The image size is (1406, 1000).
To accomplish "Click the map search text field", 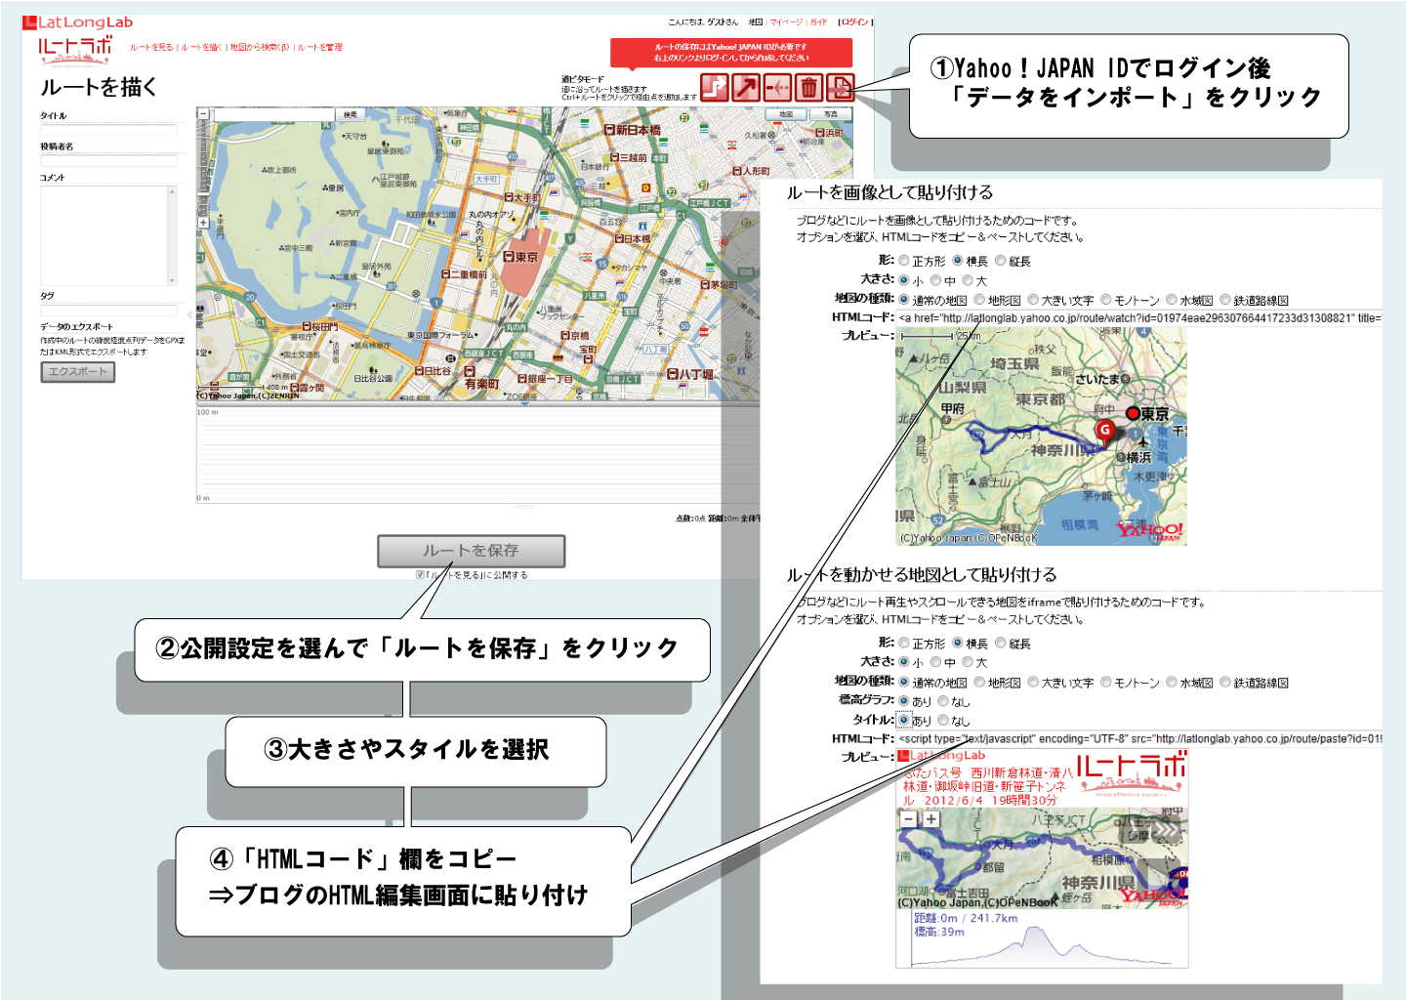I will 273,115.
